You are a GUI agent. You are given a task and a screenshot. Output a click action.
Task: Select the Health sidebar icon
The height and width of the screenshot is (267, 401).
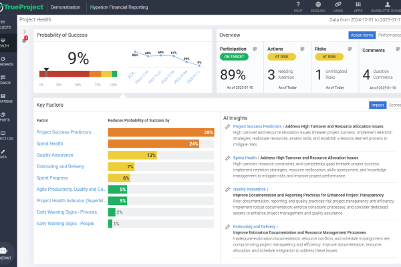click(5, 43)
